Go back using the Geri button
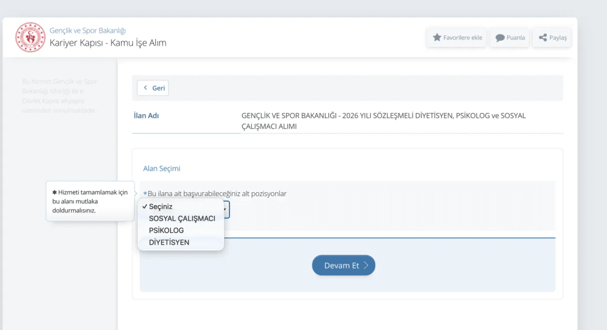Viewport: 607px width, 330px height. (153, 88)
